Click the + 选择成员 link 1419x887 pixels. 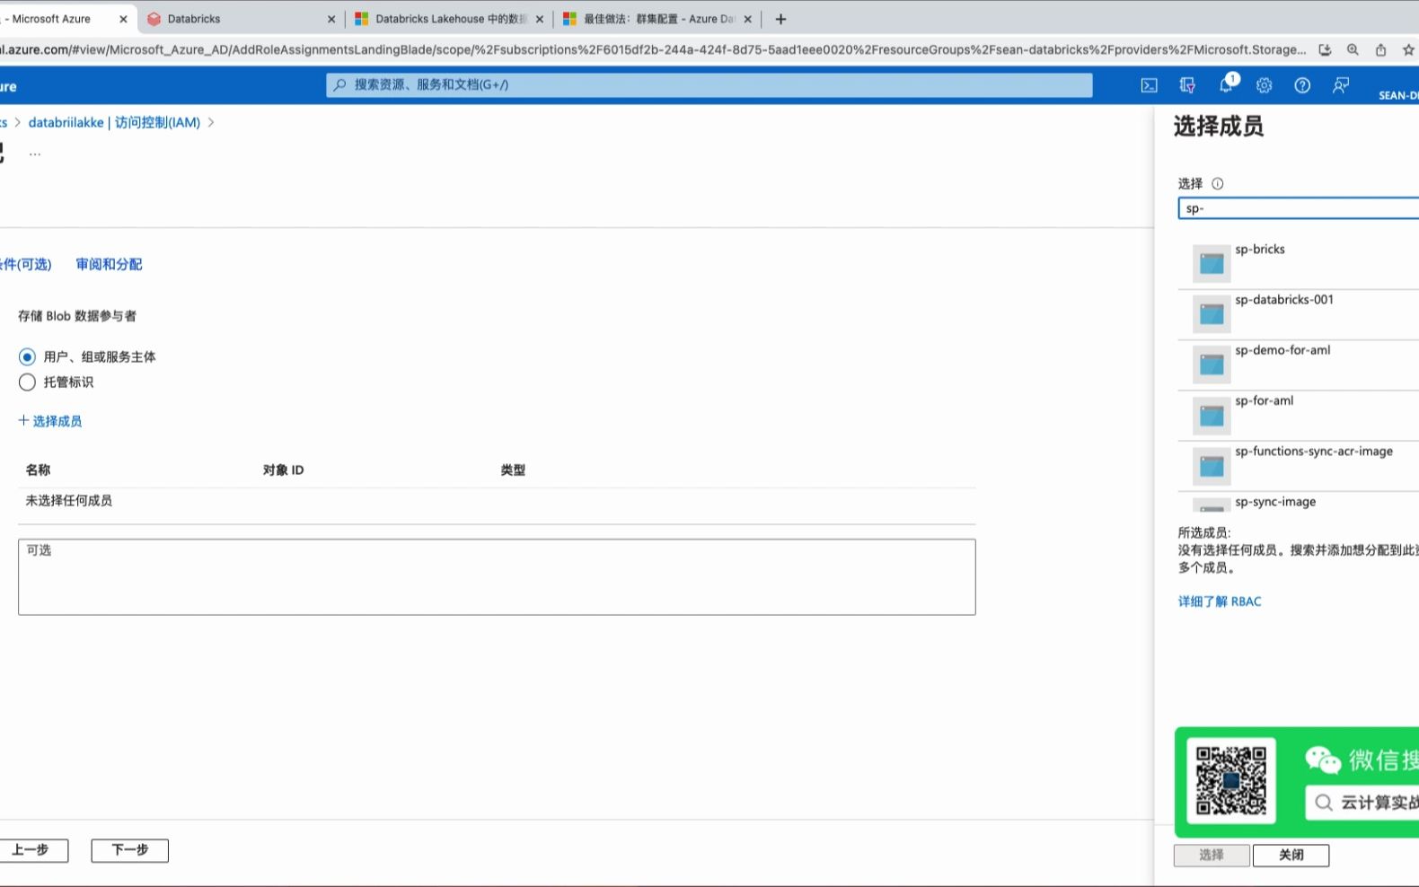pyautogui.click(x=50, y=421)
